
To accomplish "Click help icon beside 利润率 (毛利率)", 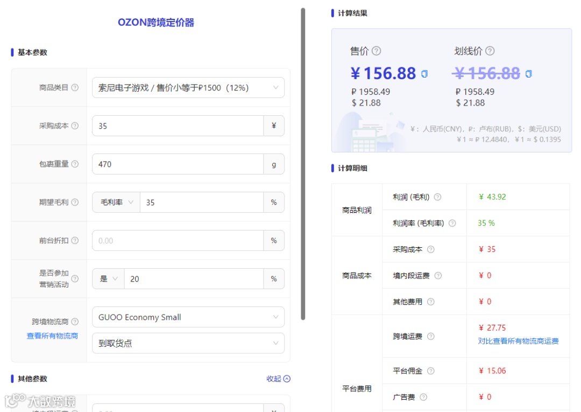I will point(452,224).
